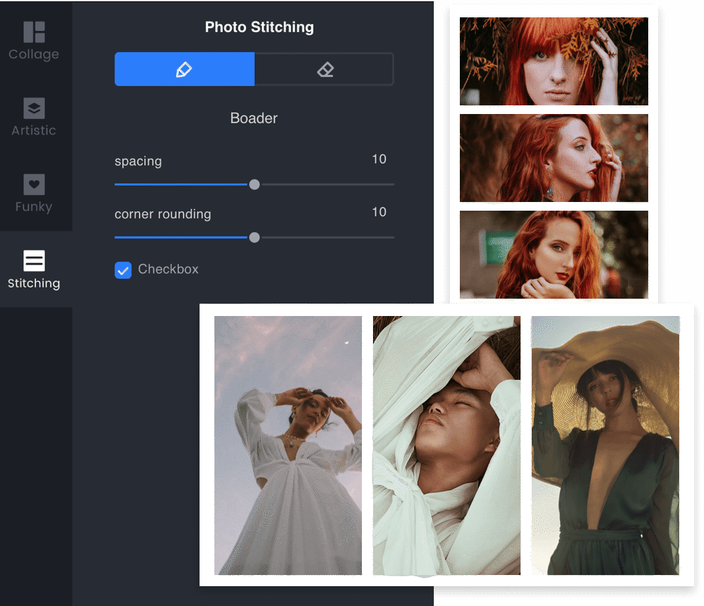The image size is (704, 606).
Task: Select the Collage layout icon
Action: [34, 32]
